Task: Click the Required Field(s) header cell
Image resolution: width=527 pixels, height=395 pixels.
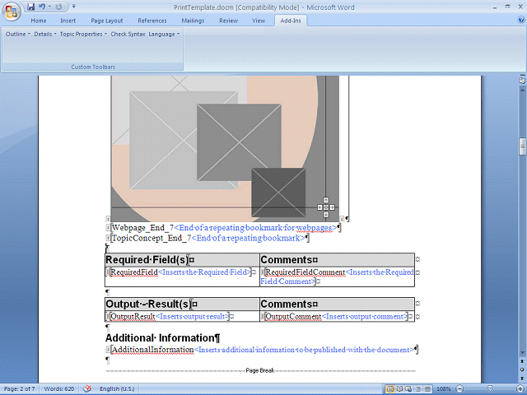Action: pyautogui.click(x=182, y=260)
